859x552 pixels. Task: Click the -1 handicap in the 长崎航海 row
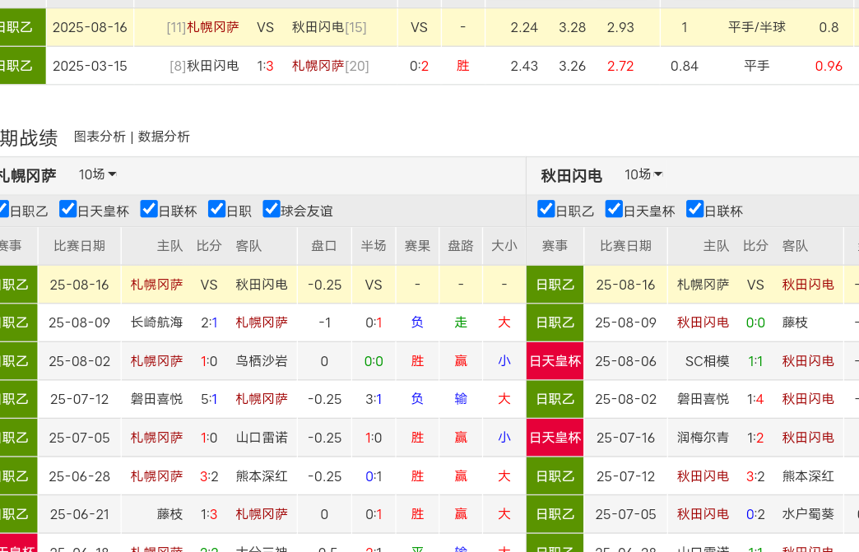[x=324, y=322]
